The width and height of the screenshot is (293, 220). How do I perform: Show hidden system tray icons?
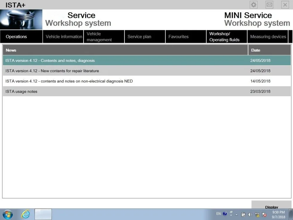[236, 215]
